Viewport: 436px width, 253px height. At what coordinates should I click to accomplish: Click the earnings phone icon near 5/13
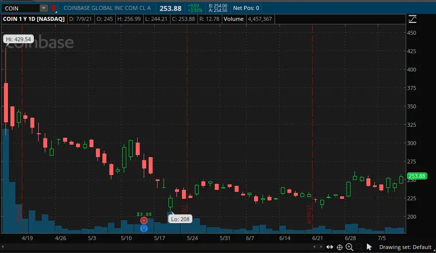point(144,221)
